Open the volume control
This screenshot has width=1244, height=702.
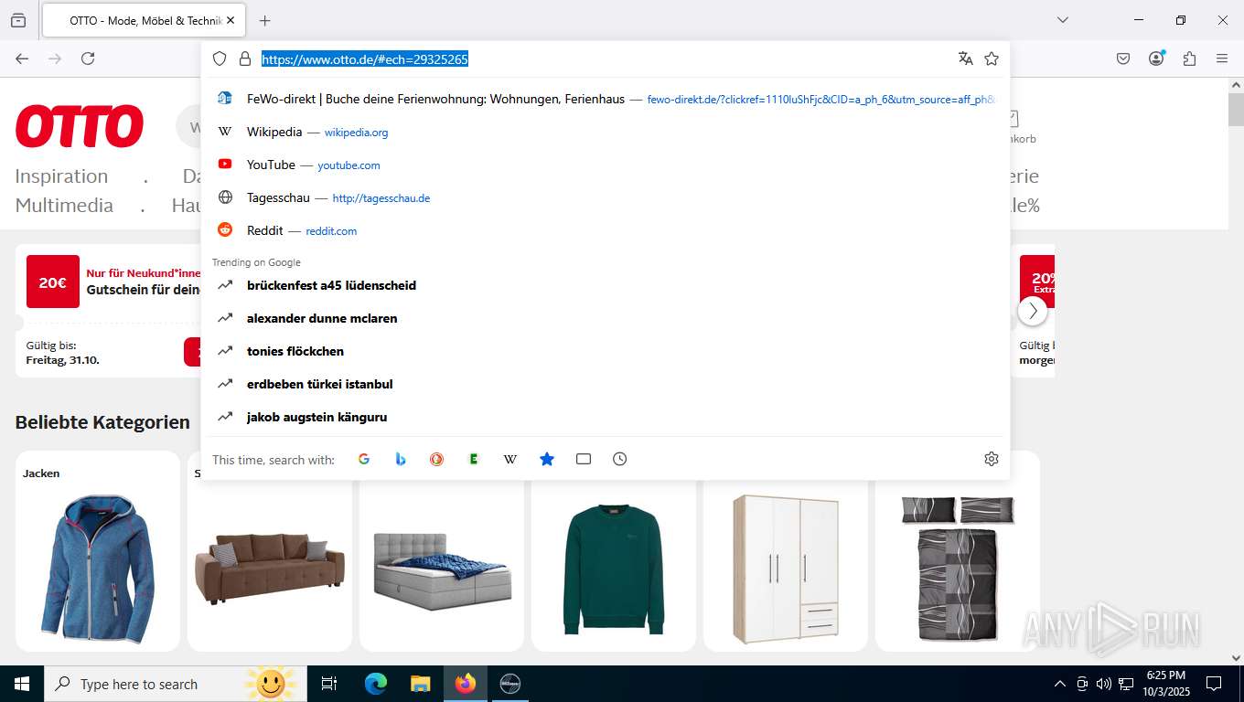click(x=1103, y=684)
